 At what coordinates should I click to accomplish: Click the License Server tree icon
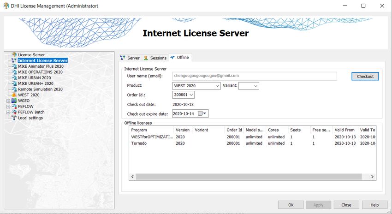[14, 55]
